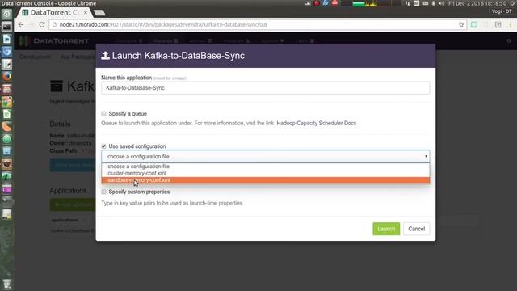Open the Hadoop Capacity Scheduler Docs link
The image size is (517, 291).
316,123
